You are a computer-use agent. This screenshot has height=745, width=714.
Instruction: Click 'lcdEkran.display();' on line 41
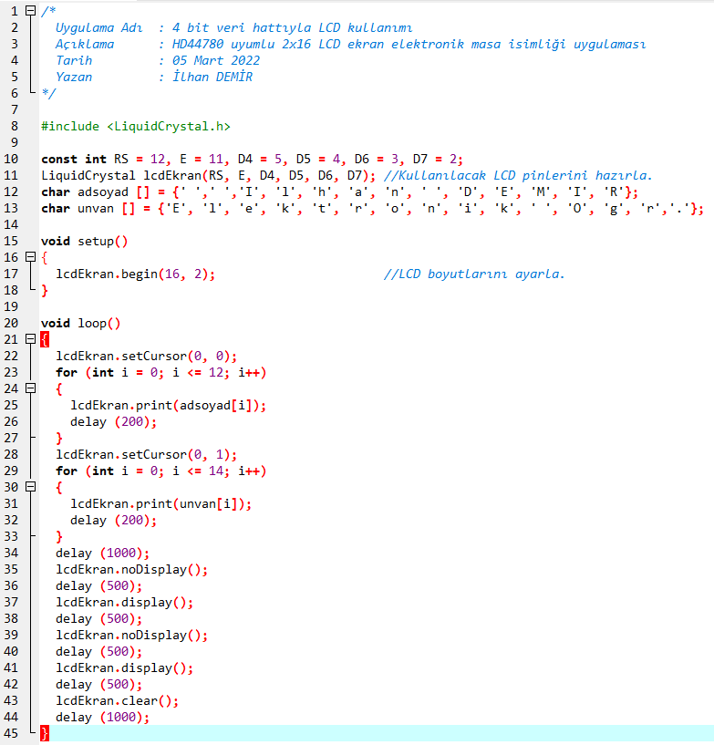[x=124, y=668]
